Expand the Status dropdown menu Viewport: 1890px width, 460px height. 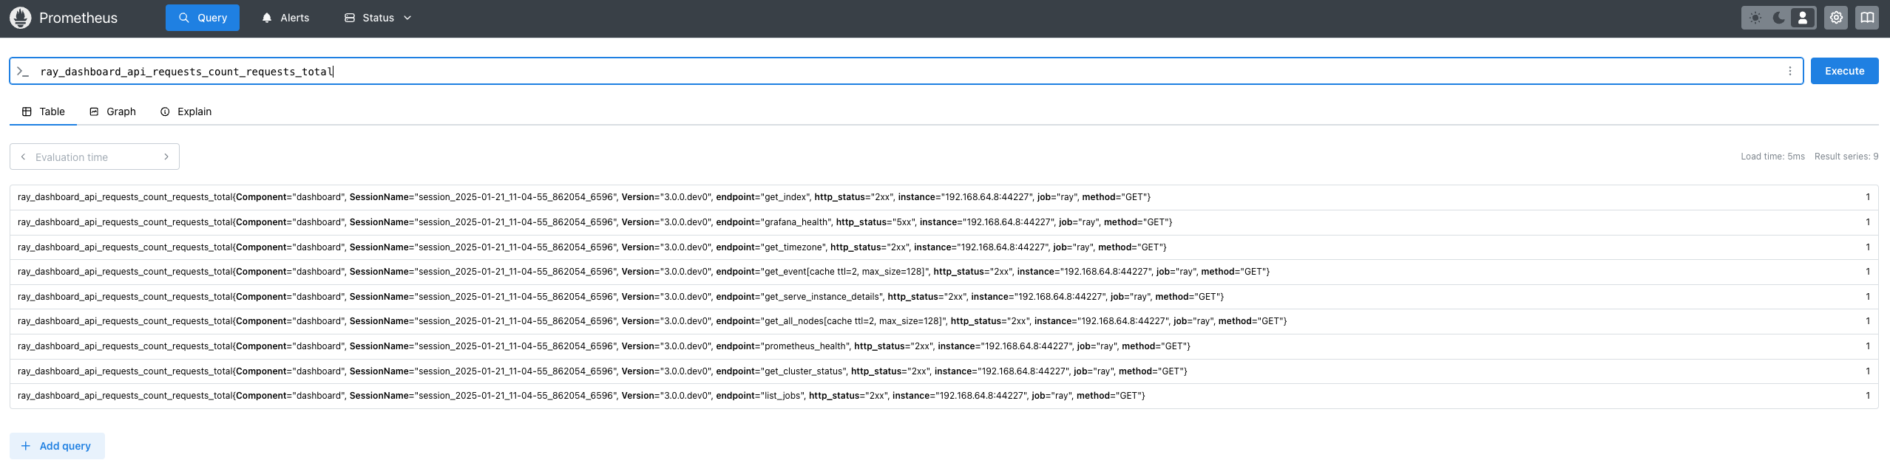pos(378,18)
